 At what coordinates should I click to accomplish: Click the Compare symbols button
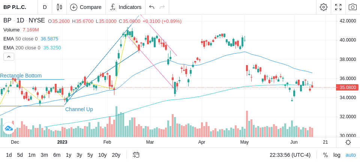[86, 7]
